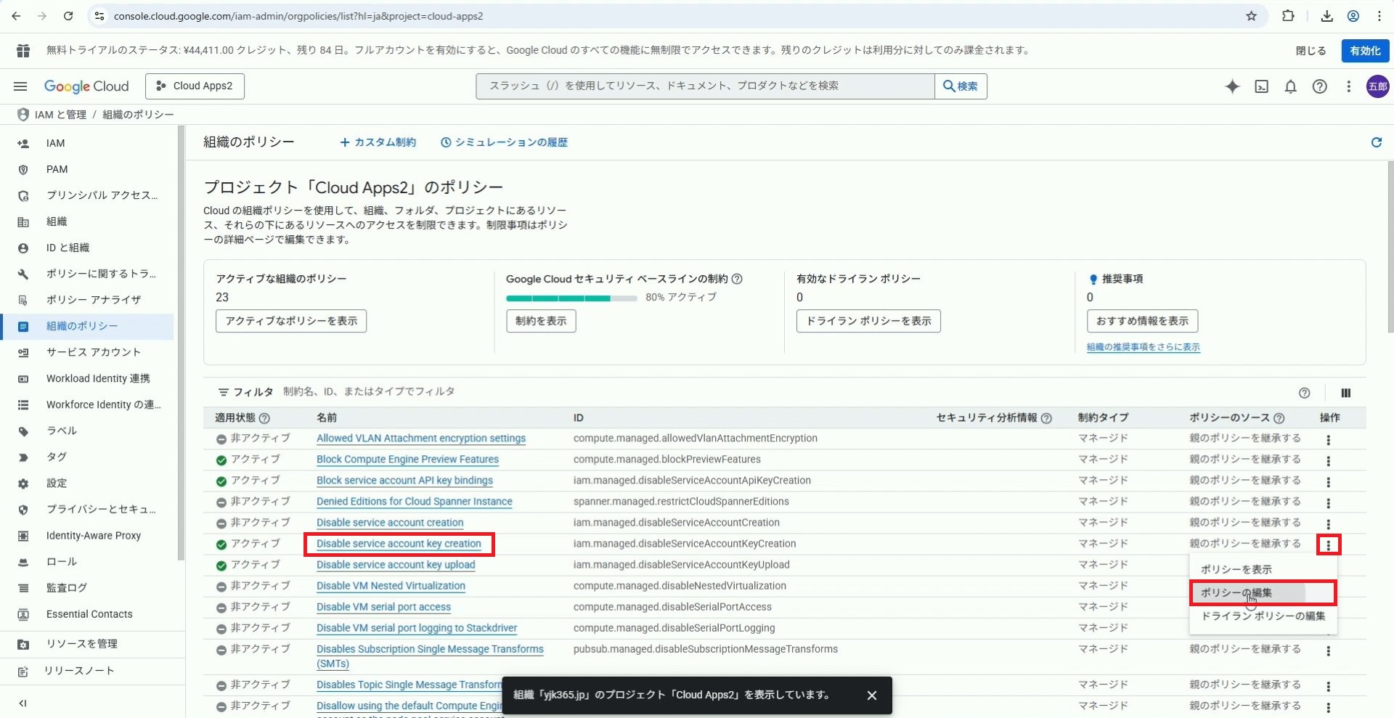The height and width of the screenshot is (718, 1394).
Task: Open column display options icon
Action: (x=1345, y=393)
